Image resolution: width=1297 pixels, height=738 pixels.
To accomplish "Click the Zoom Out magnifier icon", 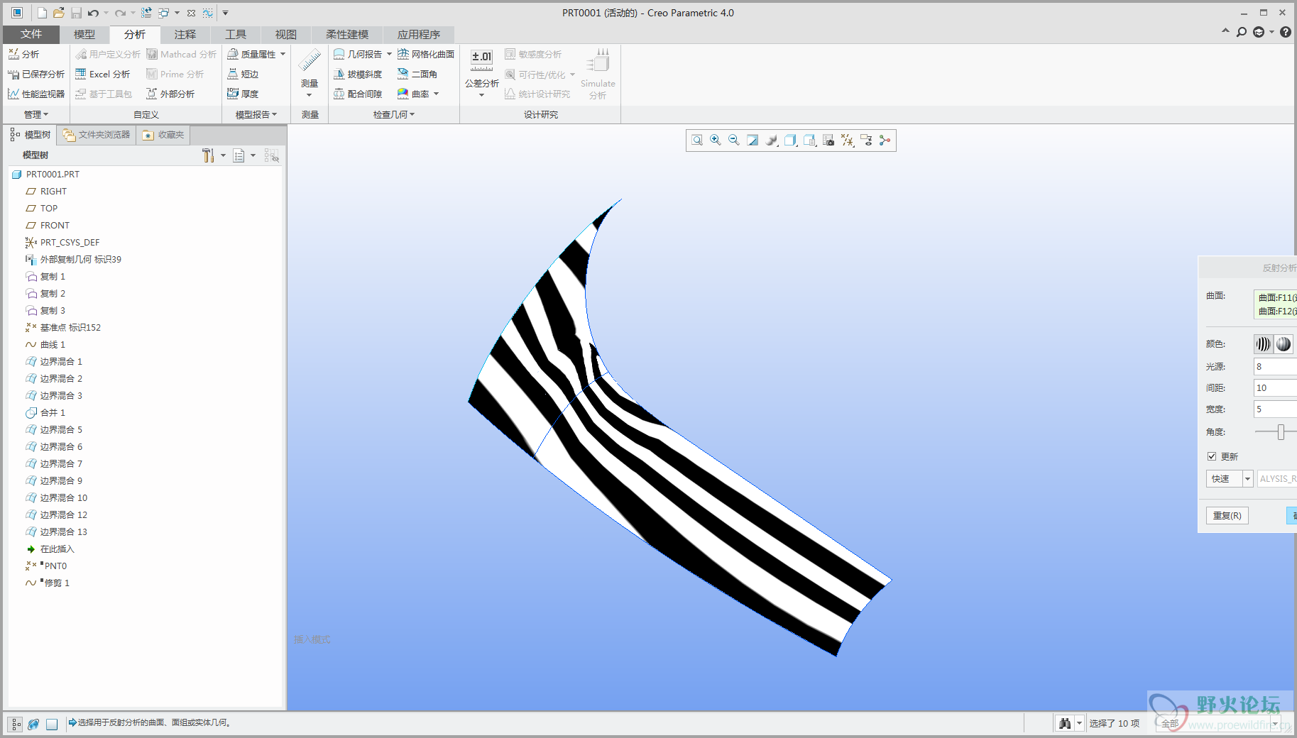I will [x=734, y=141].
